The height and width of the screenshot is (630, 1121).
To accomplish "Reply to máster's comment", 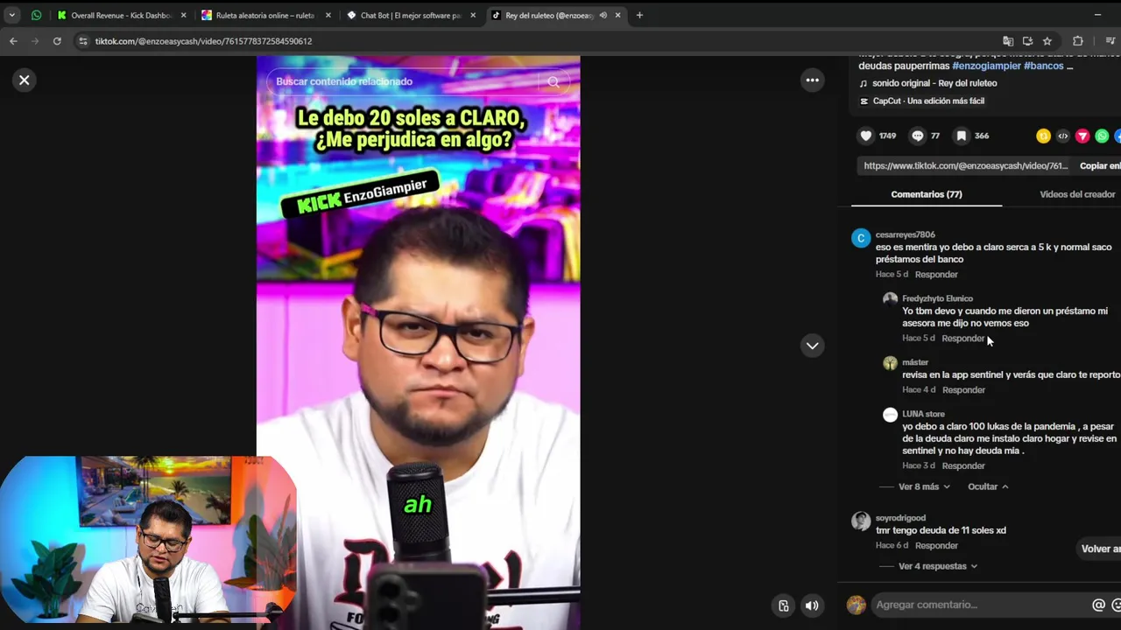I will [x=963, y=390].
